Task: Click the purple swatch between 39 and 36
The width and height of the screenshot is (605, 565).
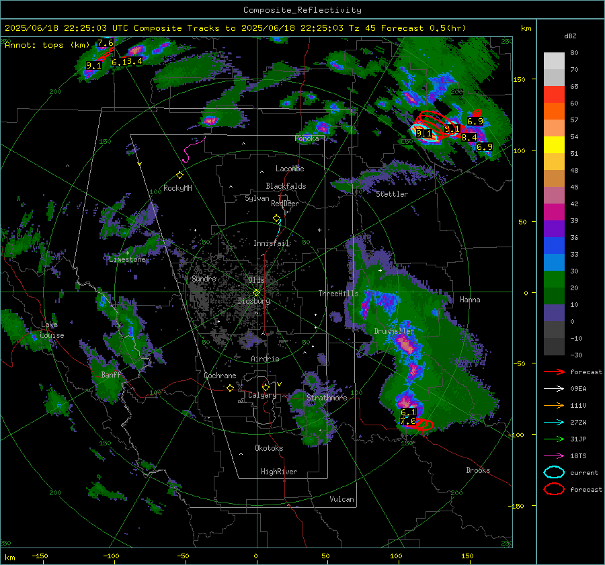Action: pyautogui.click(x=554, y=228)
